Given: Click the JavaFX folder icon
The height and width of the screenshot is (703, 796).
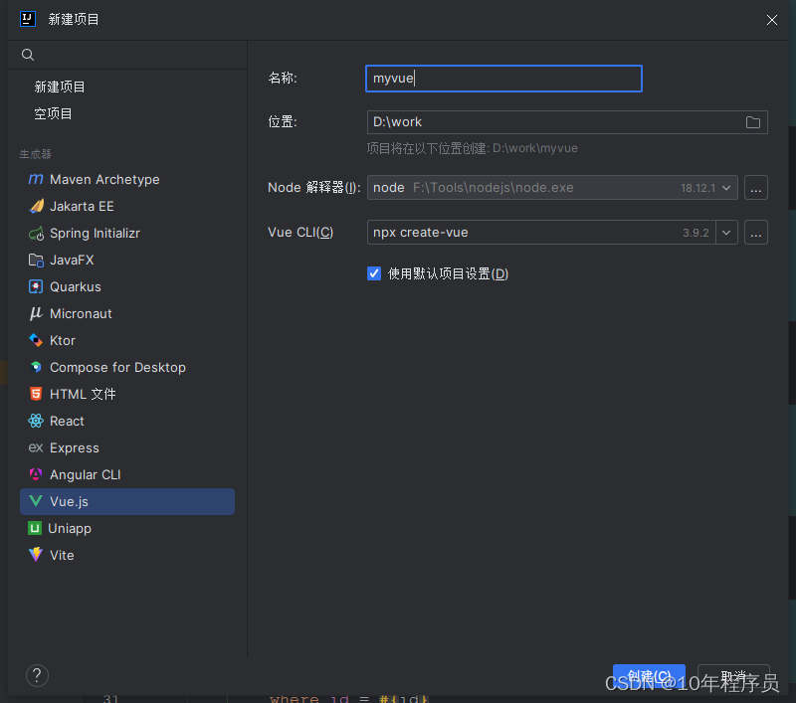Looking at the screenshot, I should pos(36,261).
